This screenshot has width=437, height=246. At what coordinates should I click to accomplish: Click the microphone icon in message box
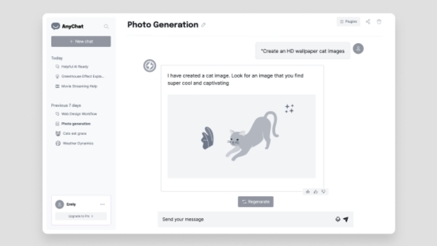point(338,219)
